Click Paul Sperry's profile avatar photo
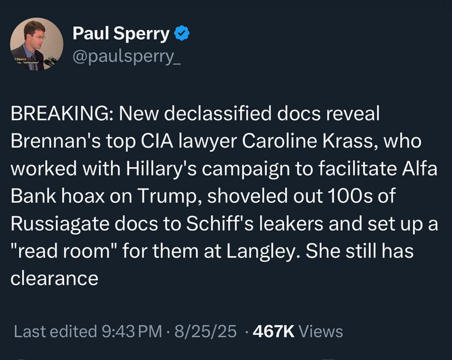This screenshot has height=360, width=452. (37, 44)
